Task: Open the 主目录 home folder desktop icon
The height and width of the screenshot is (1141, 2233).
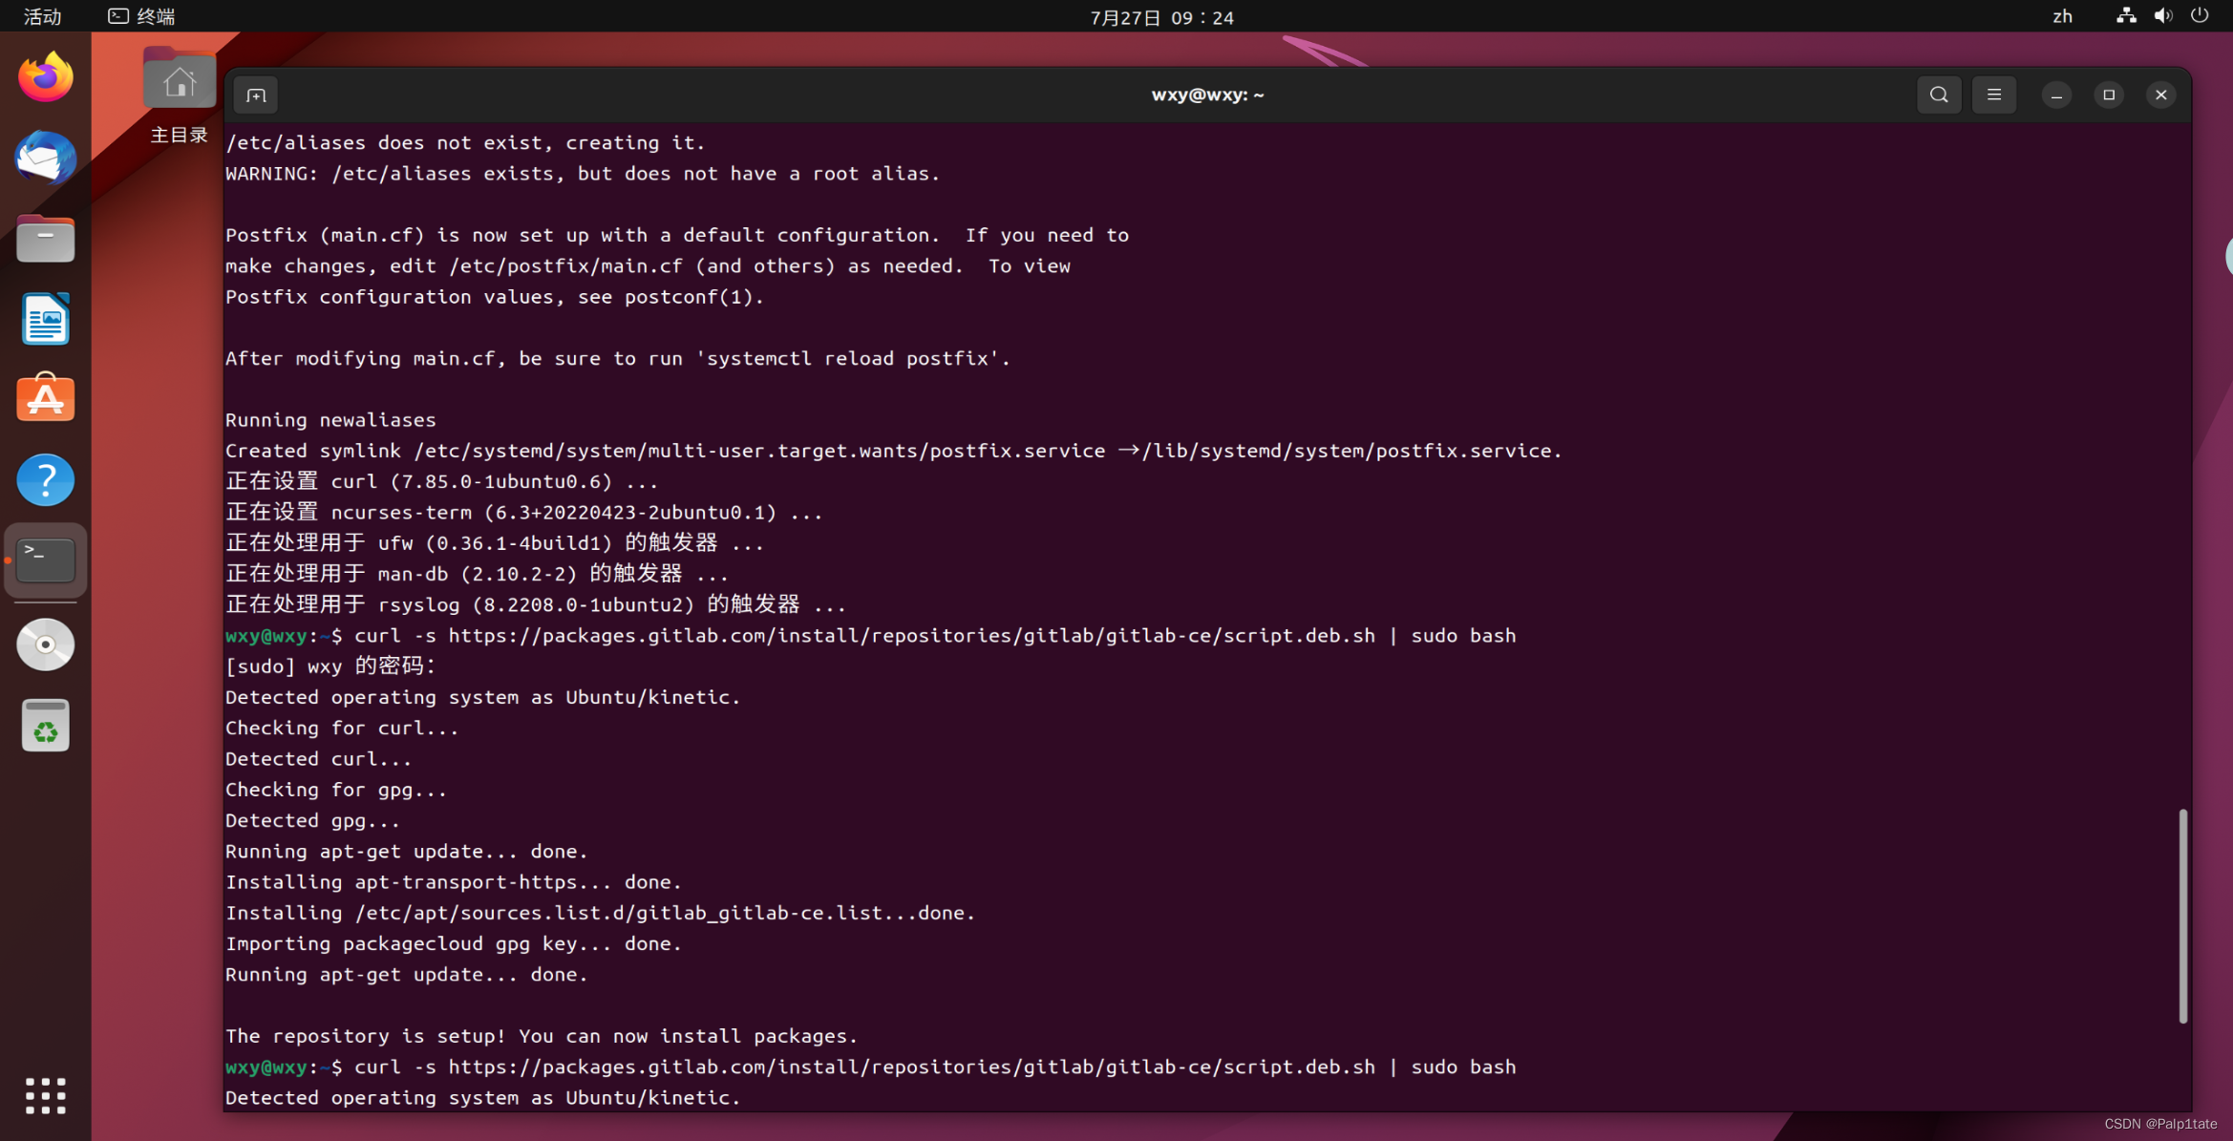Action: [179, 96]
